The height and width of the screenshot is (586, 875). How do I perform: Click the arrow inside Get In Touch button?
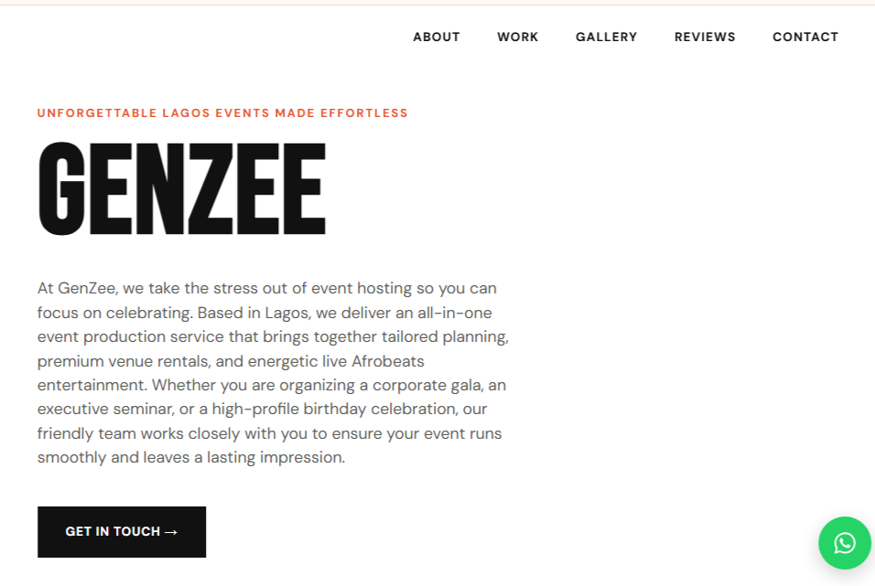[x=171, y=532]
